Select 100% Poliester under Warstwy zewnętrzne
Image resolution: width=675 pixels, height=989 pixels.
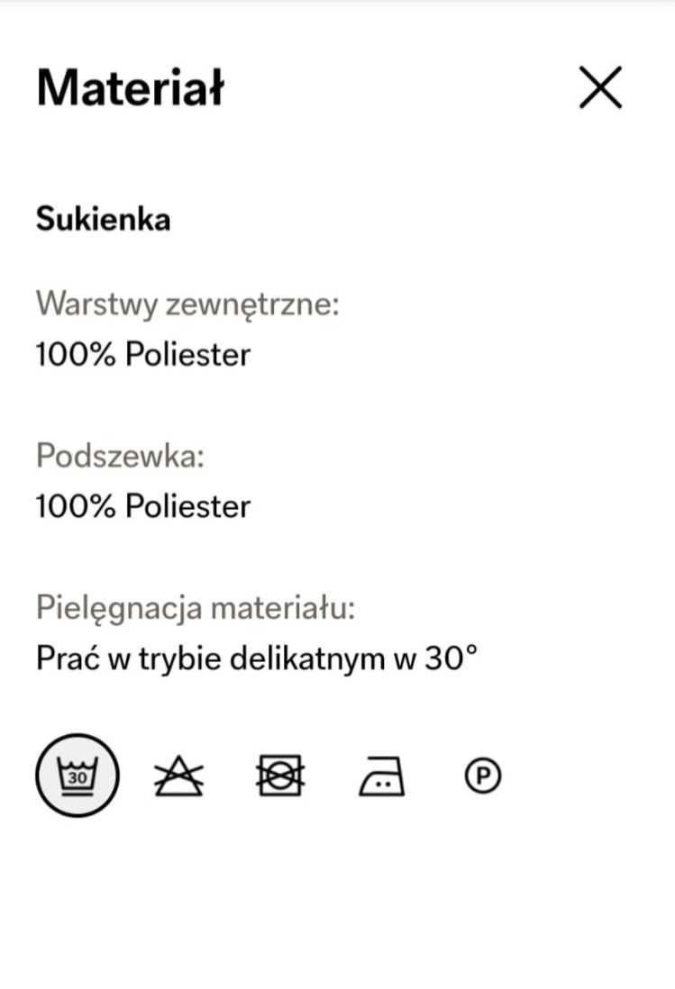pyautogui.click(x=143, y=354)
